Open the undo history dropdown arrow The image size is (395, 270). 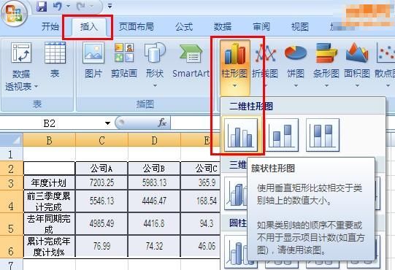[x=69, y=6]
